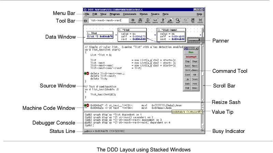The image size is (273, 153).
Task: Click the Break stop-sign toolbar icon
Action: click(x=148, y=21)
